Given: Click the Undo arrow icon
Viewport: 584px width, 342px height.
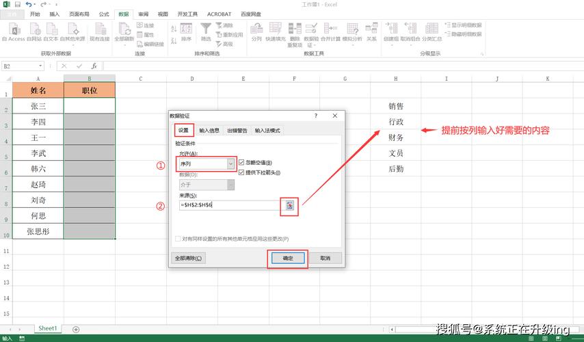Looking at the screenshot, I should pyautogui.click(x=29, y=5).
